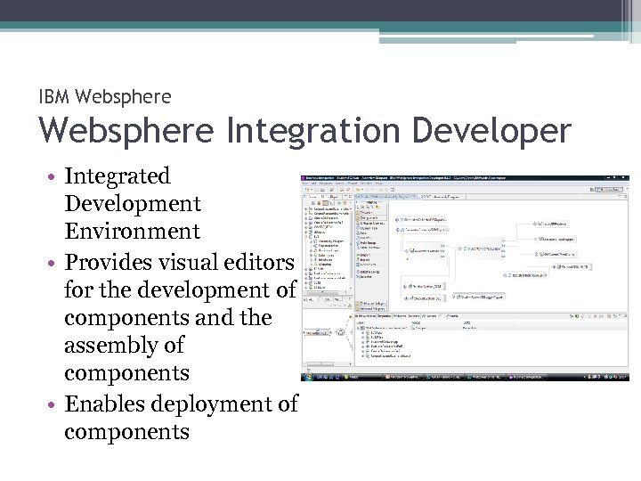
Task: Open the Help menu
Action: [379, 183]
